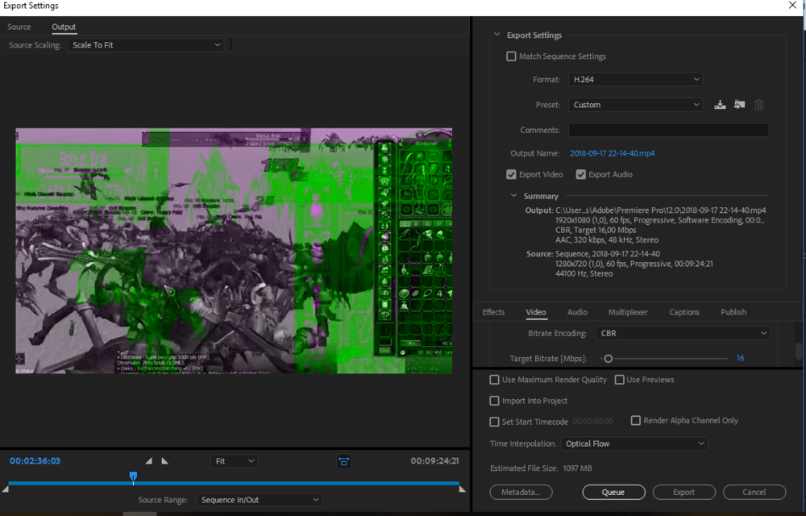Viewport: 806px width, 516px height.
Task: Open Preset Custom dropdown
Action: coord(635,105)
